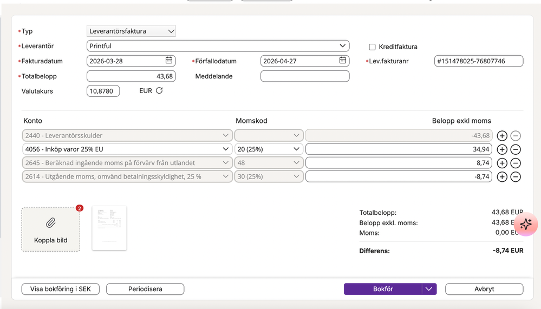Click the Periodisera button
541x309 pixels.
click(x=145, y=289)
